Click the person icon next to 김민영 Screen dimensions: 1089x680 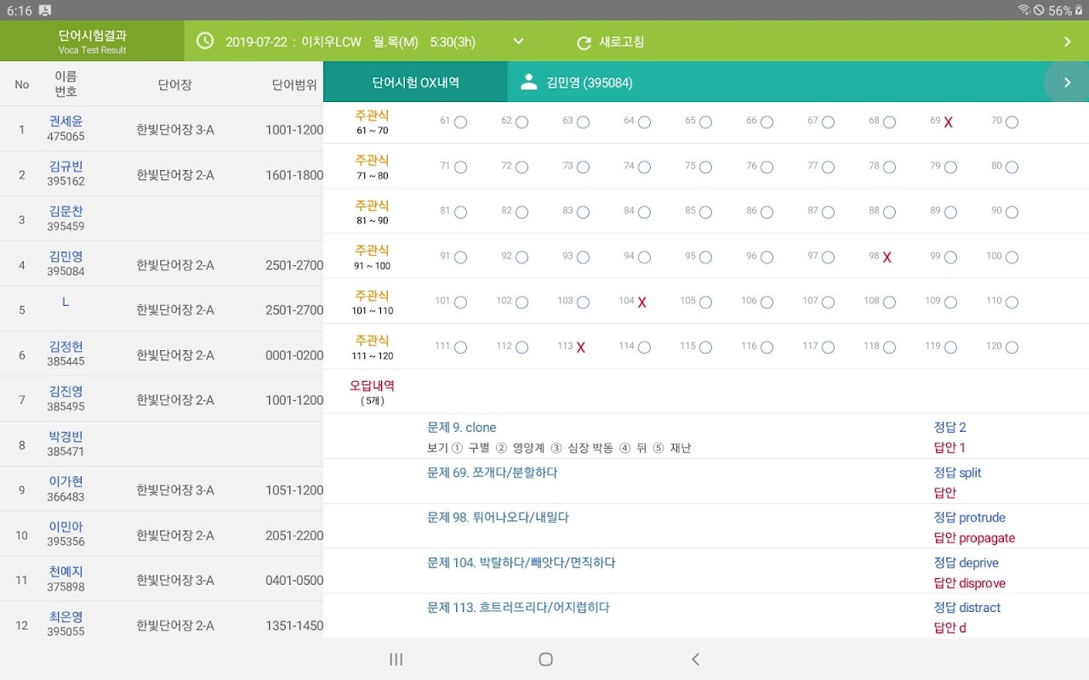pos(528,82)
